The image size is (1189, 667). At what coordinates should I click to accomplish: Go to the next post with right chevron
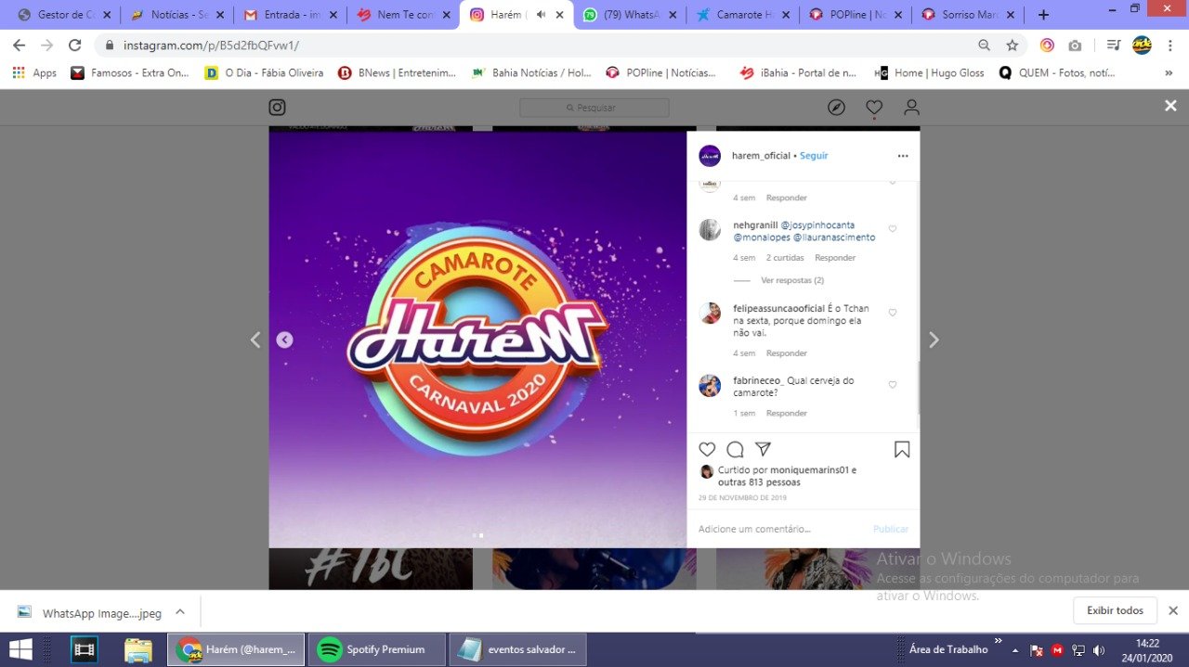click(x=934, y=340)
